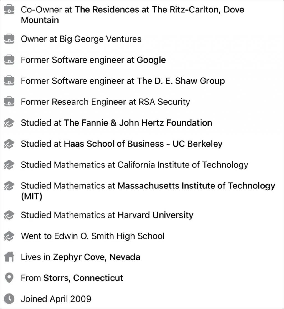
Task: Open the Zephyr Cove, Nevada location link
Action: [97, 257]
